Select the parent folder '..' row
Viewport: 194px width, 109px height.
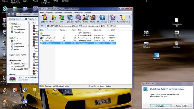pos(78,33)
